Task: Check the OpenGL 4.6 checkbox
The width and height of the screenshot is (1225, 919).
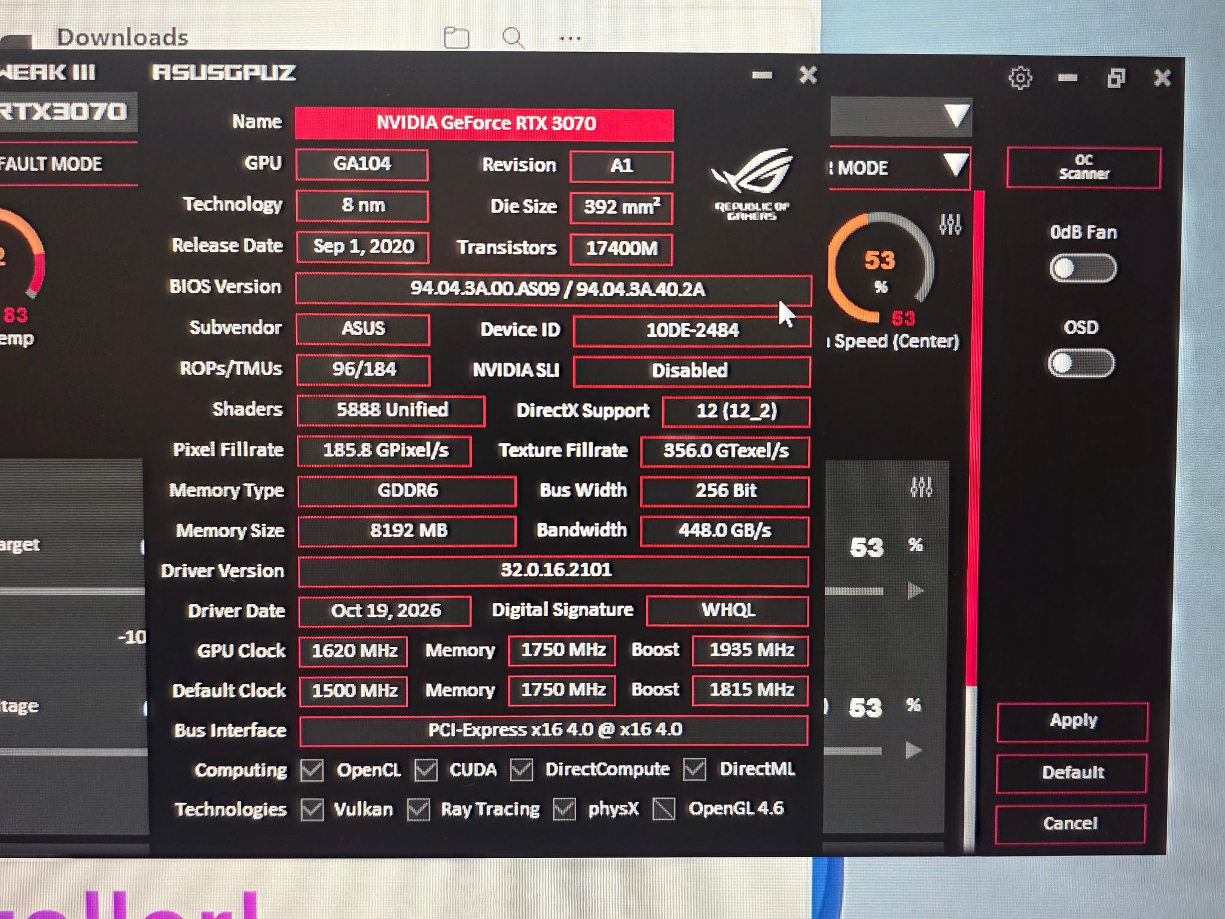Action: click(663, 809)
